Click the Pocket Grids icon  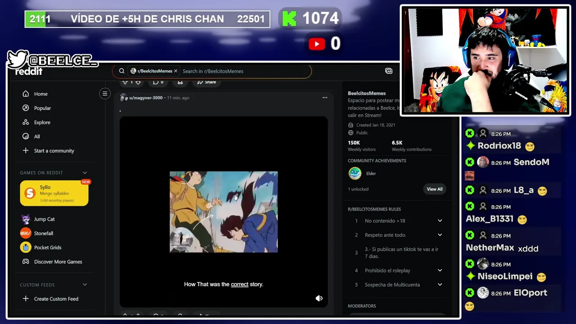26,247
